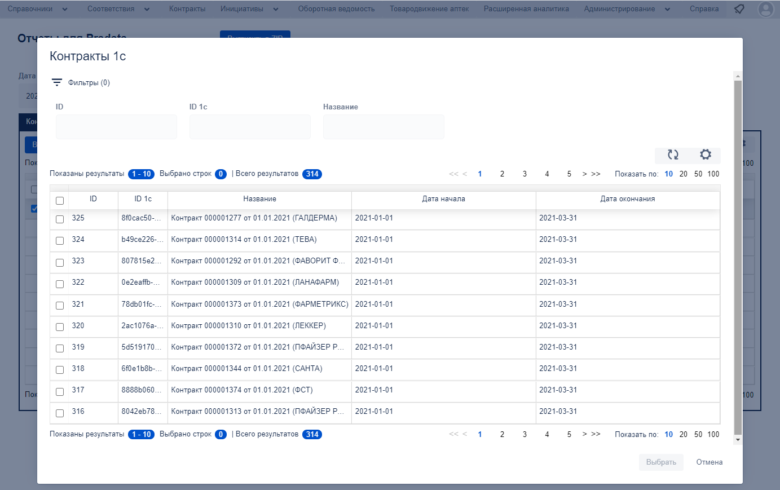Image resolution: width=780 pixels, height=490 pixels.
Task: Select contract 000001374 (ФСТ) name cell
Action: 259,390
